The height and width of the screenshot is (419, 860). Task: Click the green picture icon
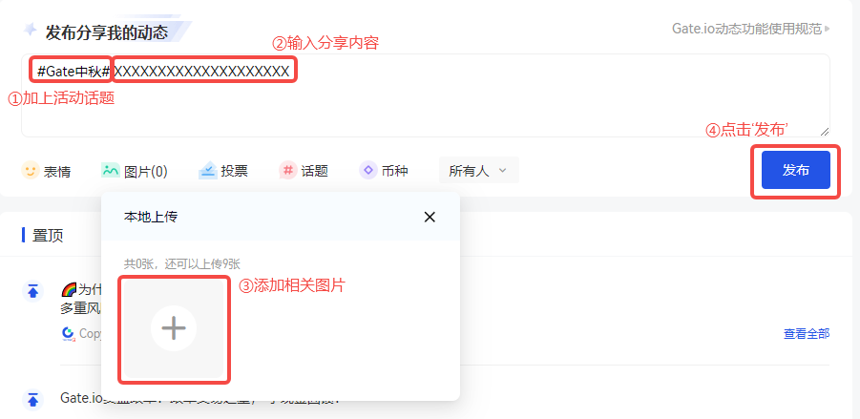pos(110,171)
